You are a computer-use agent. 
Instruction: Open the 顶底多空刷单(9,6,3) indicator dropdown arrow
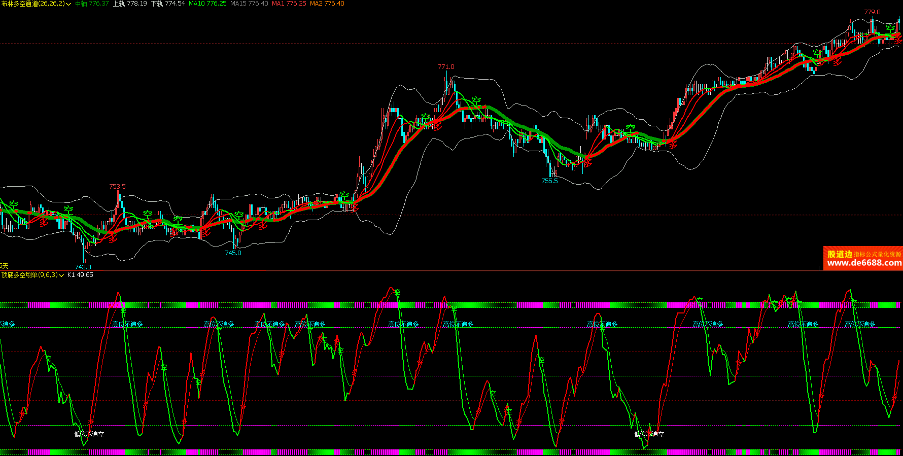tap(61, 275)
